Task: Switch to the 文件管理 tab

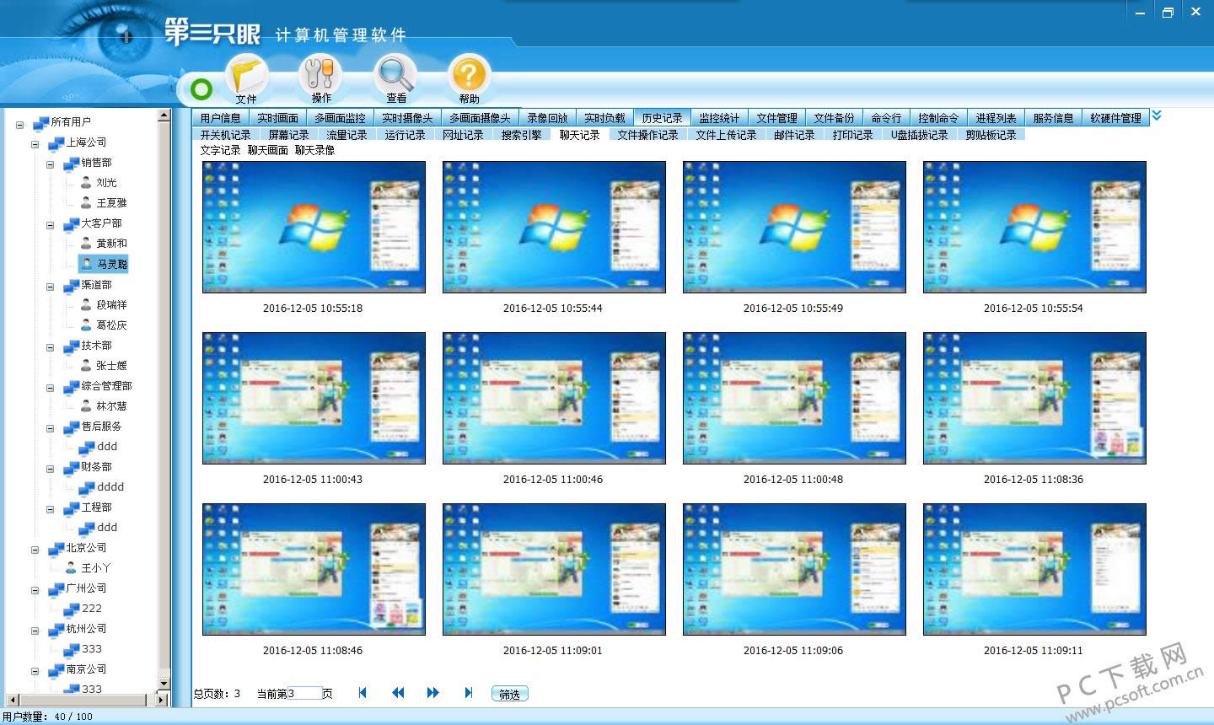Action: tap(776, 118)
